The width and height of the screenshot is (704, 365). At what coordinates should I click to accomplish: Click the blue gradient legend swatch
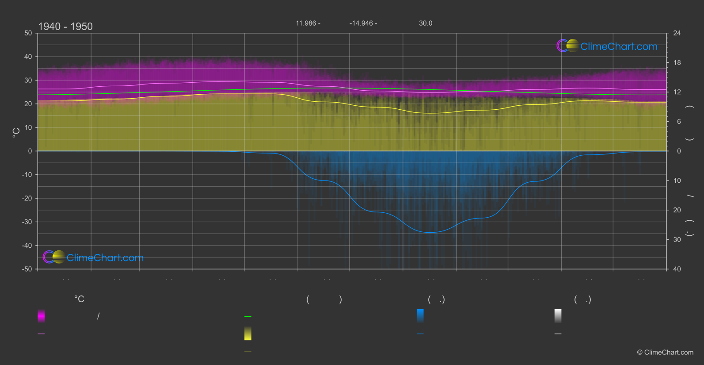tap(420, 316)
